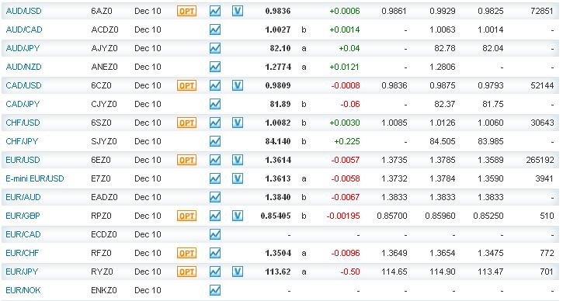Open the OPT icon for EUR/CHF
Viewport: 563px width, 301px height.
pyautogui.click(x=186, y=253)
